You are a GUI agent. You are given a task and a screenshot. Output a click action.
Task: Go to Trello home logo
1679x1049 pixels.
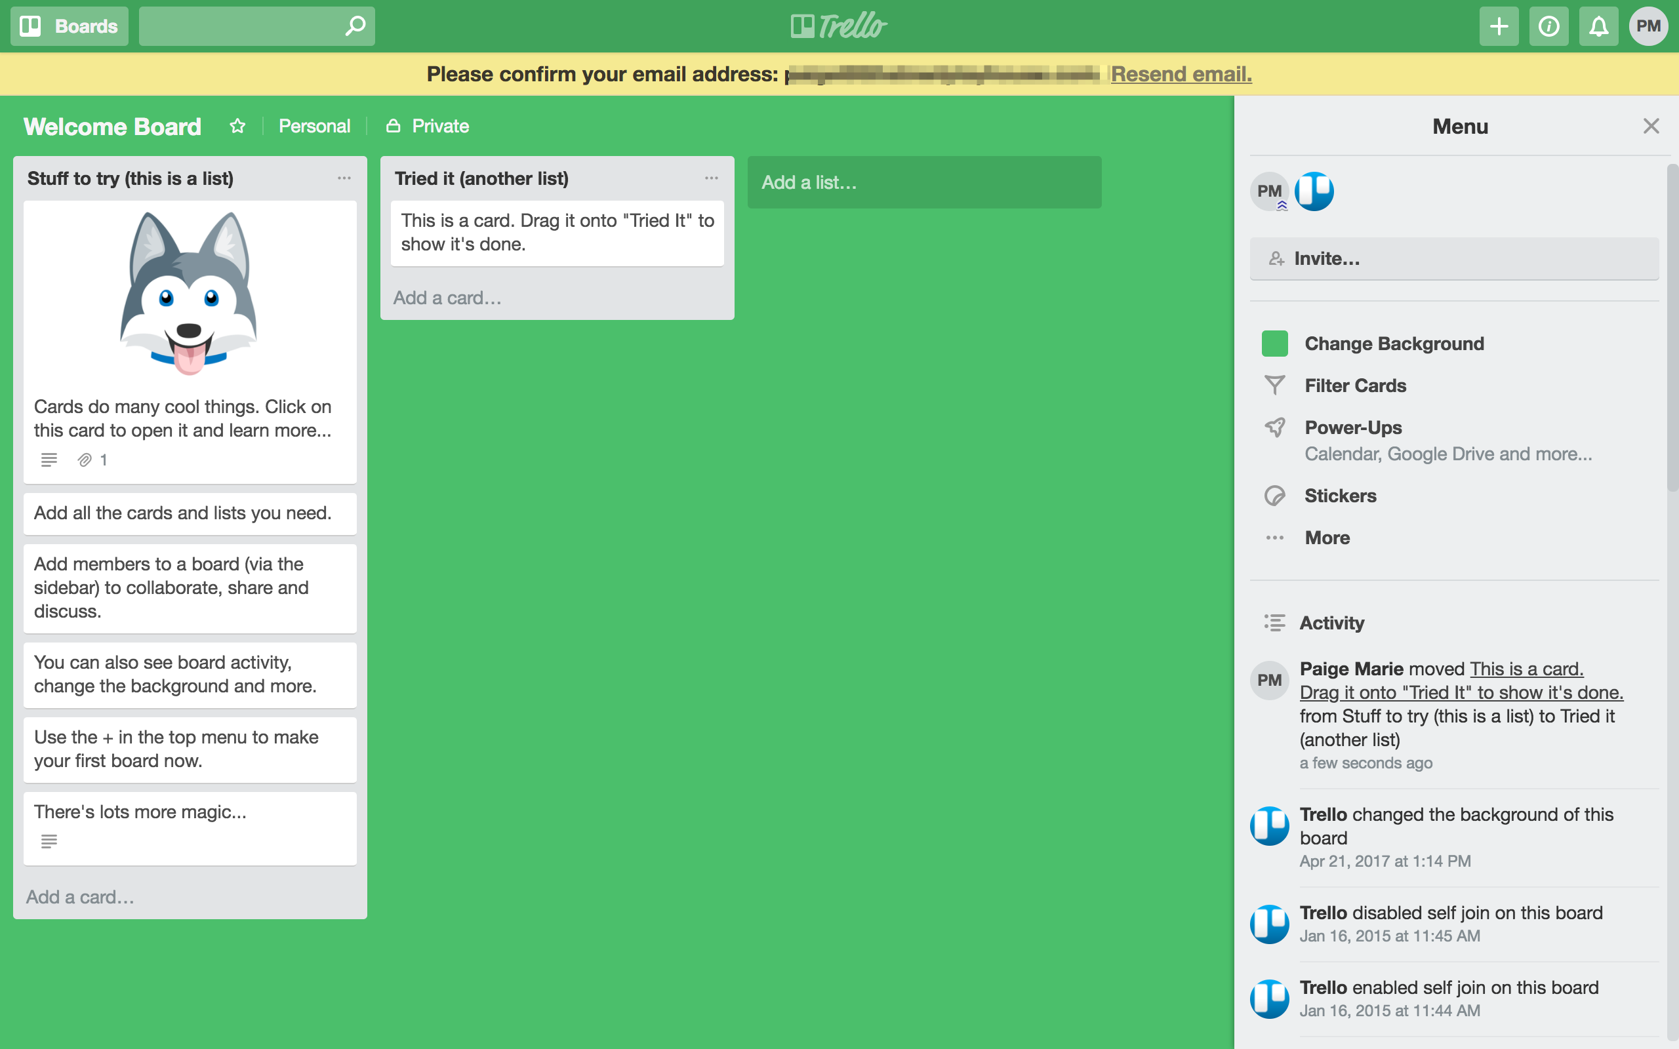(x=839, y=26)
